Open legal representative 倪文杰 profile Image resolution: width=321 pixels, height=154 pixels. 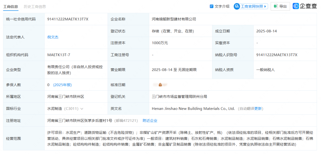coord(53,37)
